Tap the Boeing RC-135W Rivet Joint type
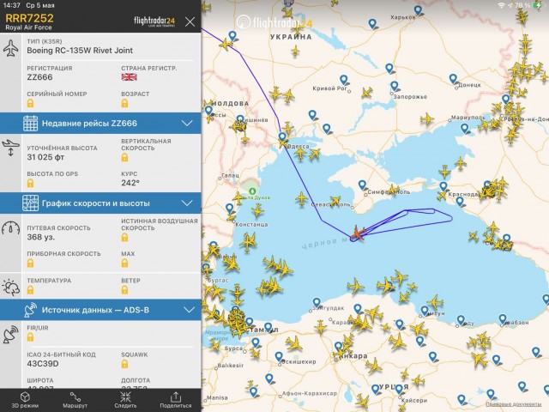Viewport: 549px width, 412px height. [x=80, y=51]
